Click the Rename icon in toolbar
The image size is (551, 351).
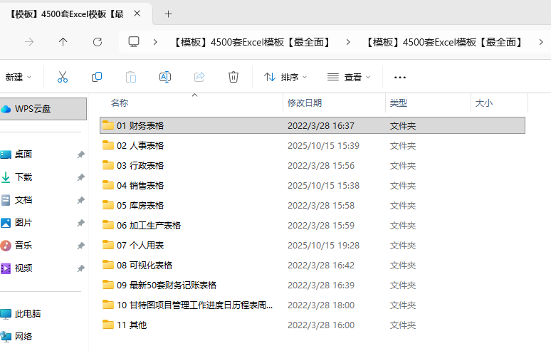(x=165, y=77)
